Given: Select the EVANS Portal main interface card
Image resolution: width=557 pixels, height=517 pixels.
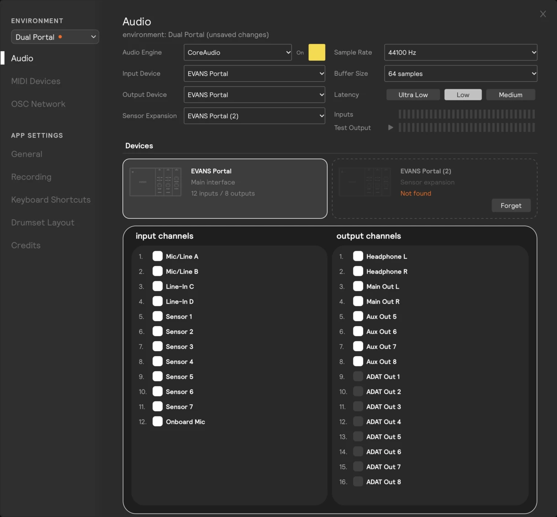Looking at the screenshot, I should coord(225,189).
